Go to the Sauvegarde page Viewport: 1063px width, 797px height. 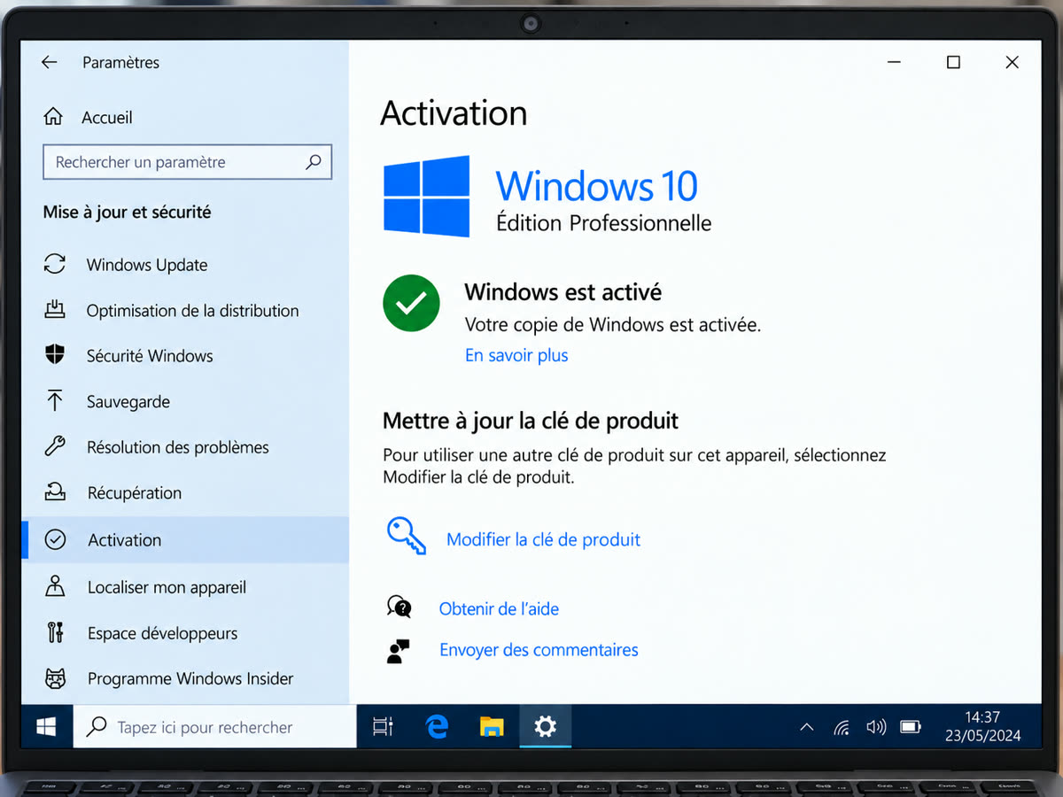point(128,402)
